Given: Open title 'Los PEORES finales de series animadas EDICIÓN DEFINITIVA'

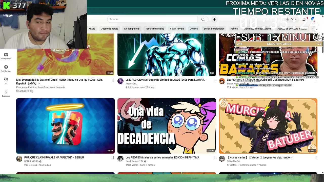Looking at the screenshot, I should point(162,157).
